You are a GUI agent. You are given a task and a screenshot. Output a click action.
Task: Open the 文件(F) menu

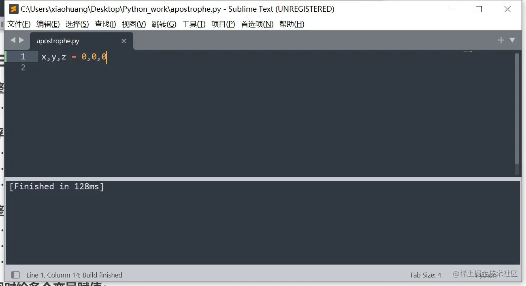pyautogui.click(x=19, y=24)
